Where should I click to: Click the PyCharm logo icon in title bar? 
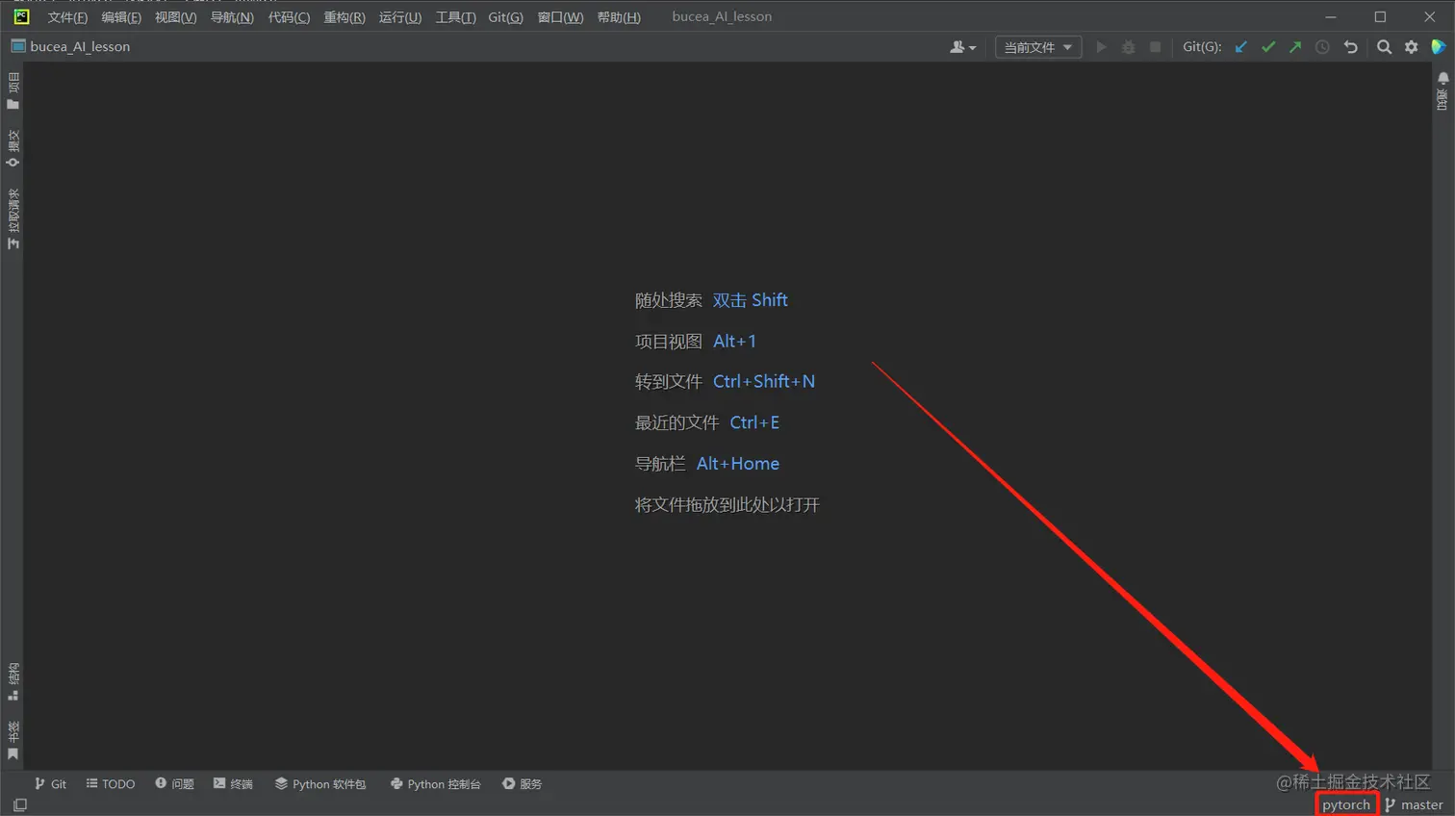click(21, 16)
